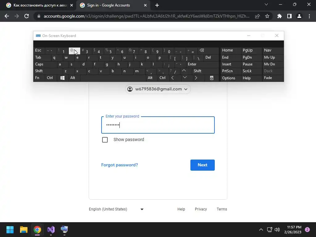Open File Explorer from the taskbar
This screenshot has height=237, width=316.
(23, 230)
